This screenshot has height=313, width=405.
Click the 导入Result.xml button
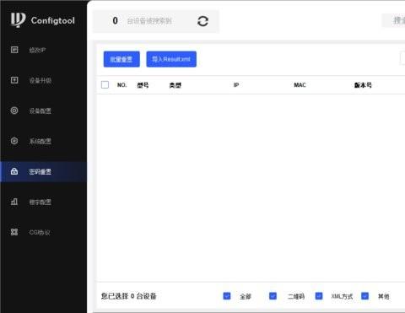pos(171,59)
